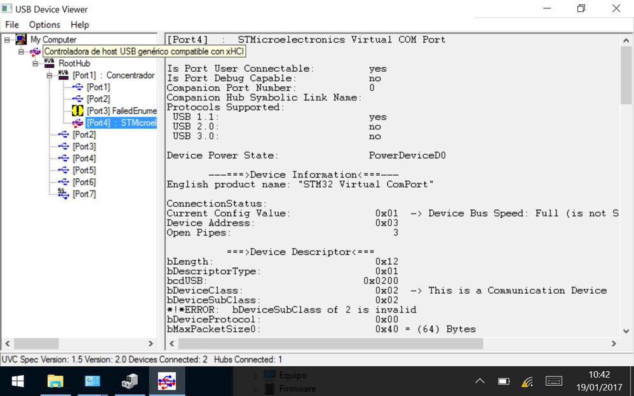Select RootHub [Port3] tree item
This screenshot has height=396, width=634.
tap(84, 146)
